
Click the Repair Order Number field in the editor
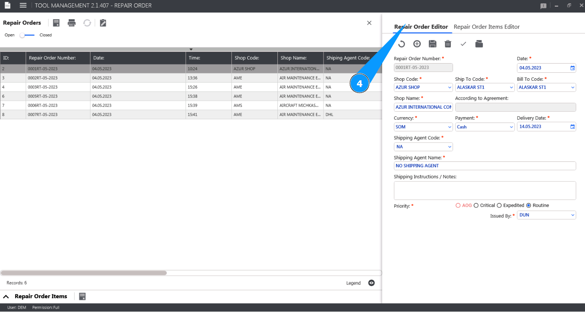423,68
